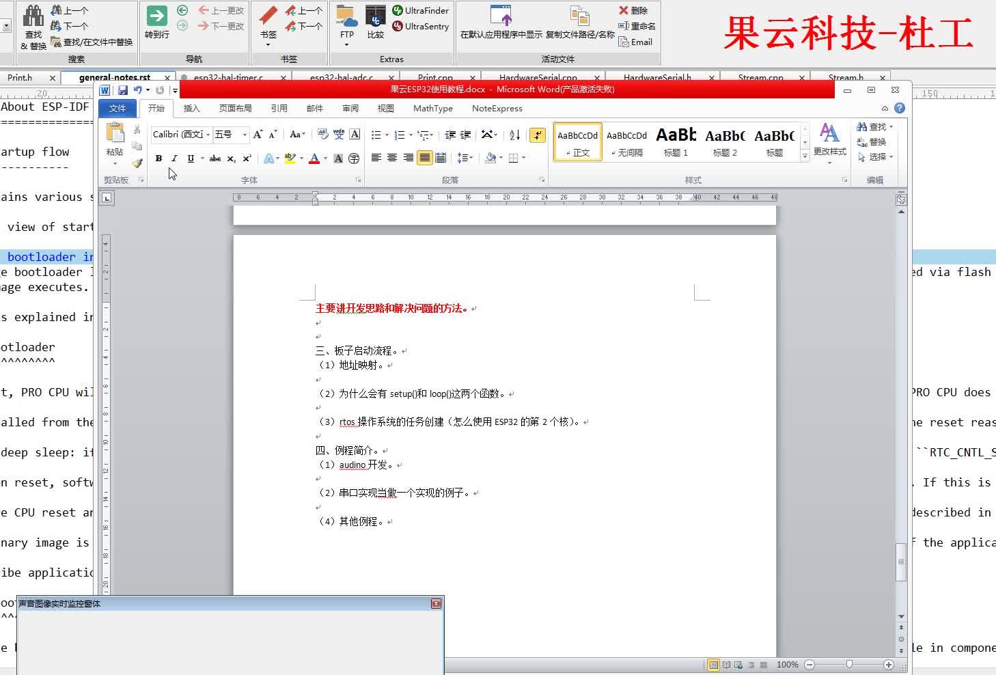Toggle underline formatting in Word

(191, 158)
